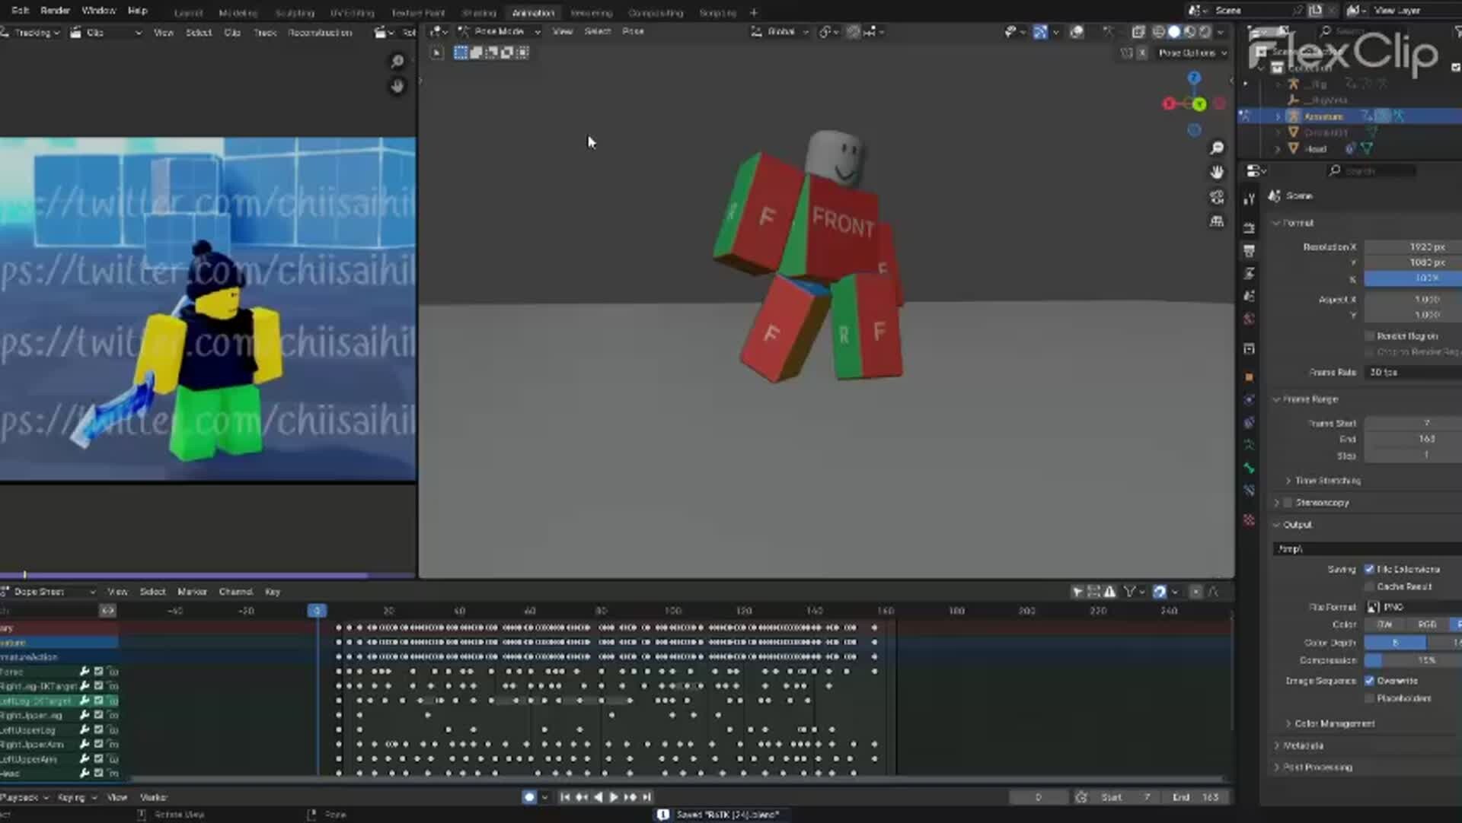Open the Dope Sheet Channel menu
This screenshot has height=823, width=1462.
point(235,591)
